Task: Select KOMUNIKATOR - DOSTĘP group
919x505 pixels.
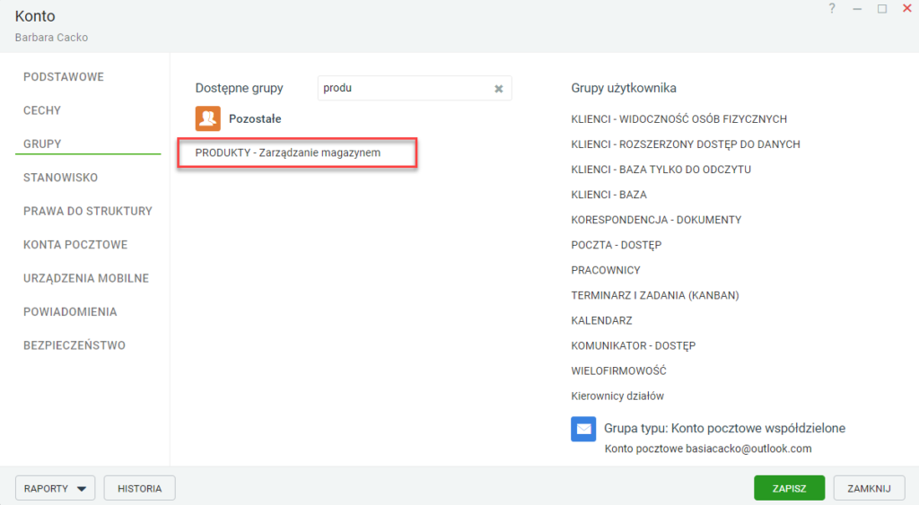Action: coord(634,345)
